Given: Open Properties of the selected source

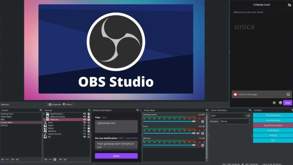Looking at the screenshot, I should point(55,104).
